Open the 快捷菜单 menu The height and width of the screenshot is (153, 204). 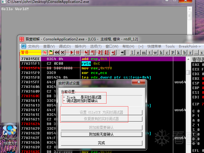(x=154, y=46)
